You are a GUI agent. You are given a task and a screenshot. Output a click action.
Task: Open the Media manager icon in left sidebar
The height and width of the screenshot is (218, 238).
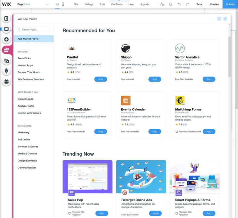6,61
